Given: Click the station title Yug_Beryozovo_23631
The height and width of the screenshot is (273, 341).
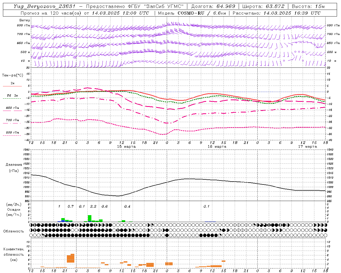Looking at the screenshot, I should click(44, 6).
